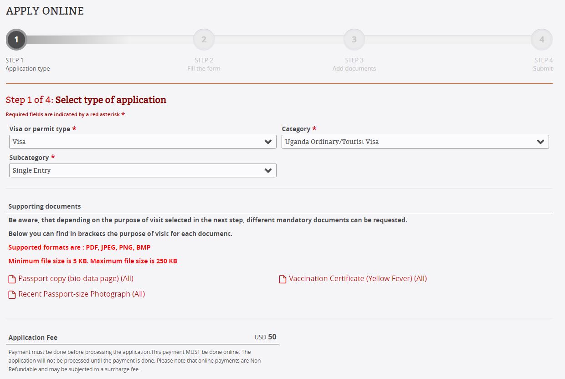
Task: Jump to step 3 circle indicator
Action: (354, 40)
